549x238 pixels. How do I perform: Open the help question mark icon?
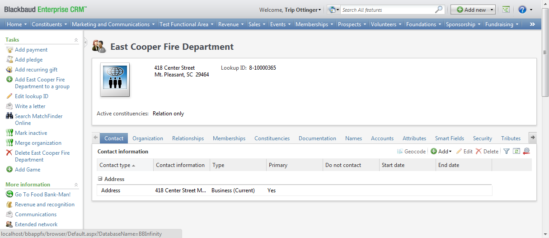tap(522, 10)
